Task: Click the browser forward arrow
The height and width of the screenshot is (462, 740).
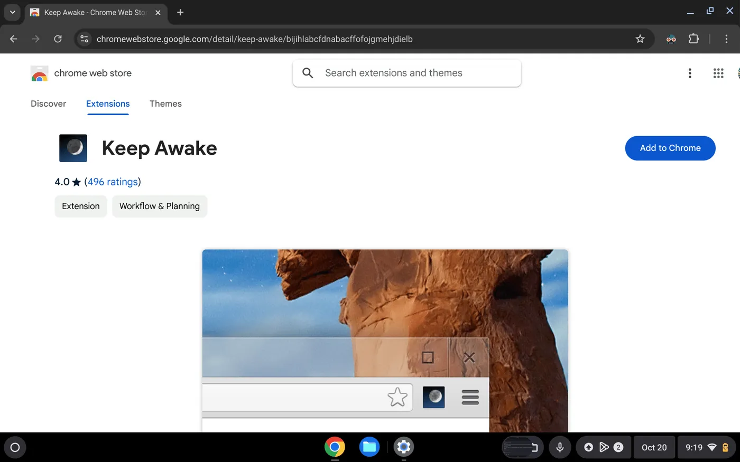Action: [x=35, y=39]
